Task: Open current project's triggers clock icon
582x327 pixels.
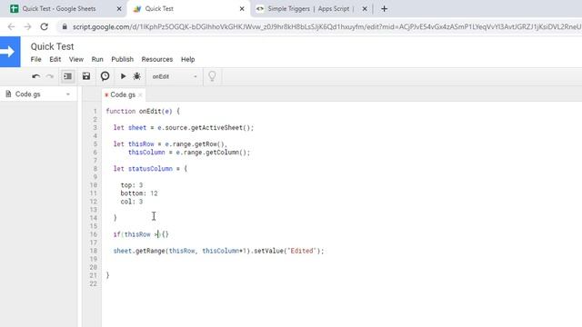Action: pos(105,76)
